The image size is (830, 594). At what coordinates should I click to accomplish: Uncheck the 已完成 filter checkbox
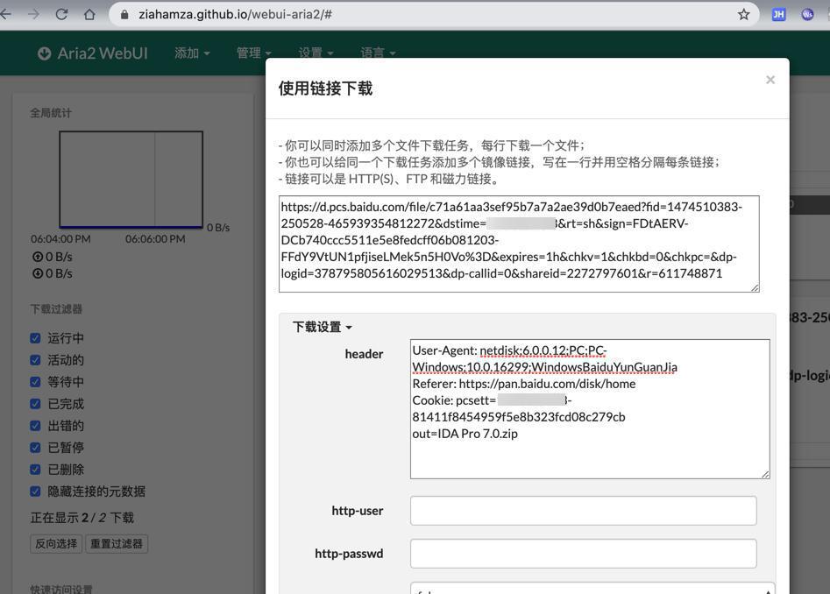[35, 404]
